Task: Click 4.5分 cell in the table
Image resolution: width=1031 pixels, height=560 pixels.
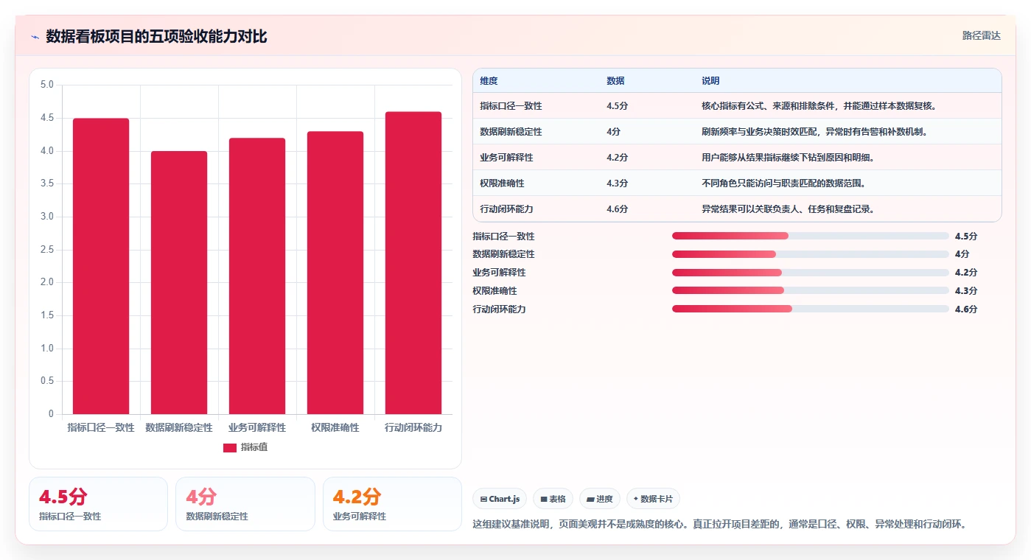Action: coord(617,106)
